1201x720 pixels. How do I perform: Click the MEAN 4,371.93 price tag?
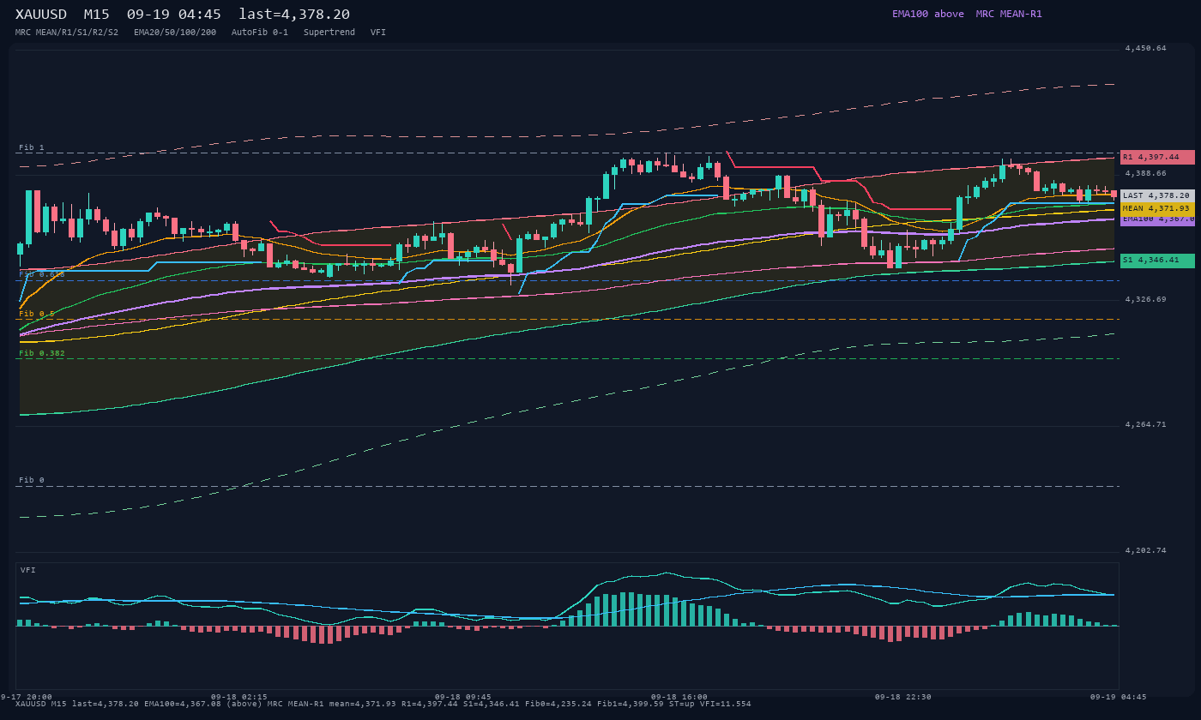point(1157,208)
